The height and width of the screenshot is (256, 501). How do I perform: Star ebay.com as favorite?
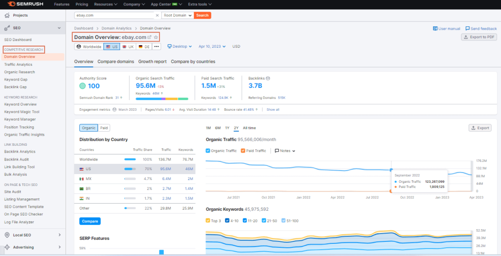point(156,37)
